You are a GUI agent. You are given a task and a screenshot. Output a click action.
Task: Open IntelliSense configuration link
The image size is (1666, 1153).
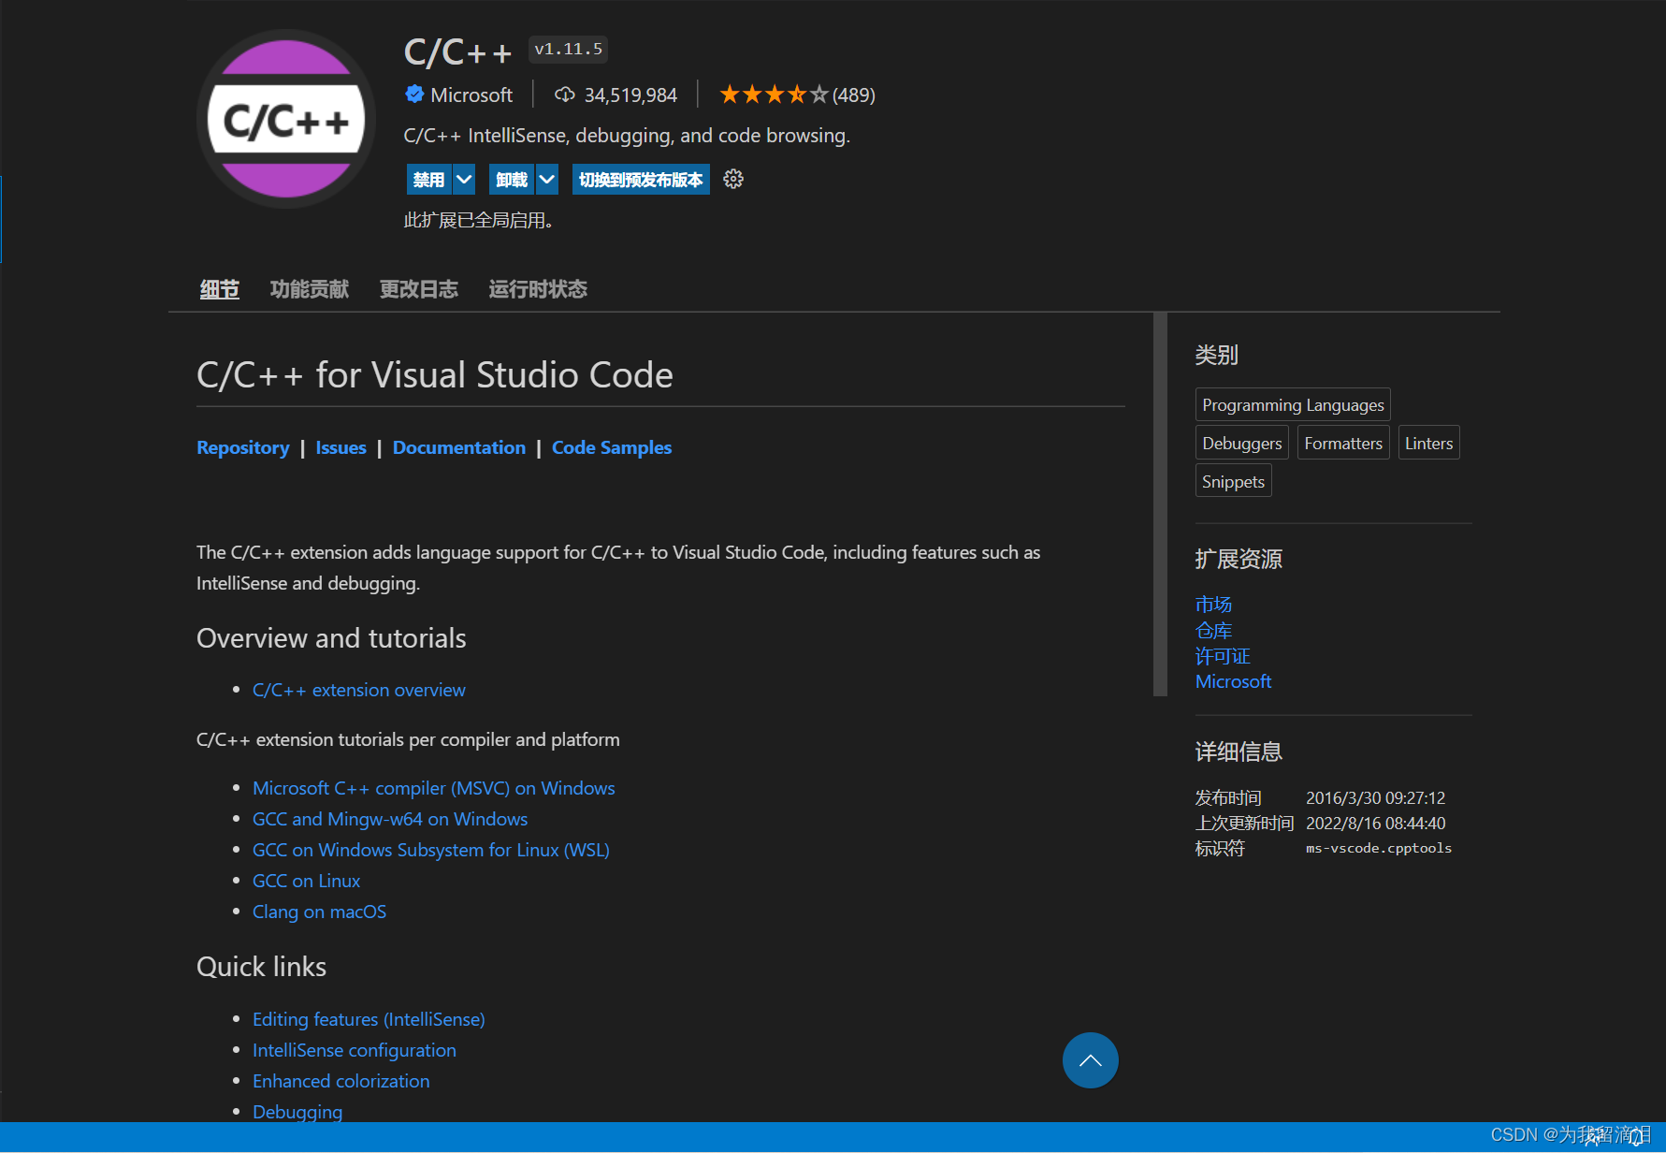(355, 1050)
